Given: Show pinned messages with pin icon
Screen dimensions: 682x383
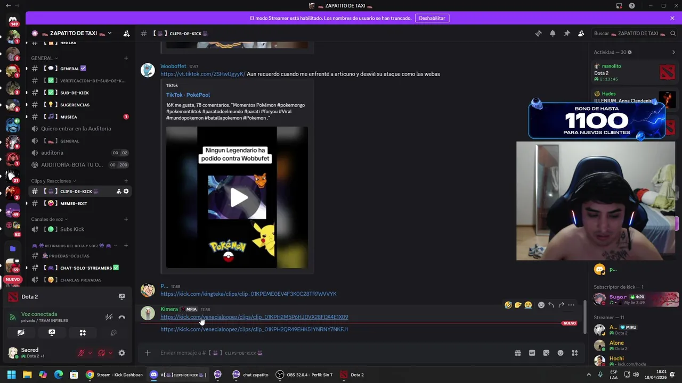Looking at the screenshot, I should [x=567, y=33].
